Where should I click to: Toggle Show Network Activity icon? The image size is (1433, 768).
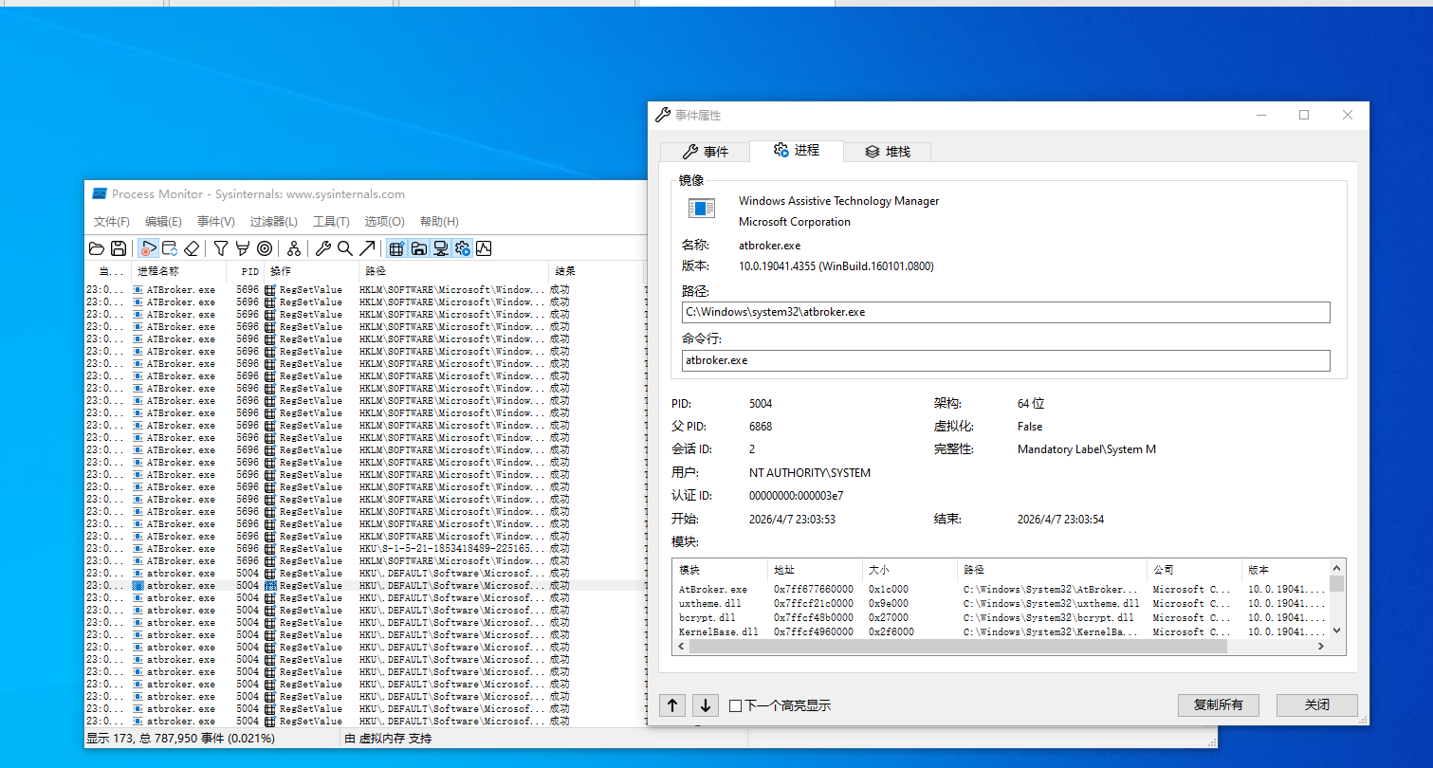(x=440, y=248)
